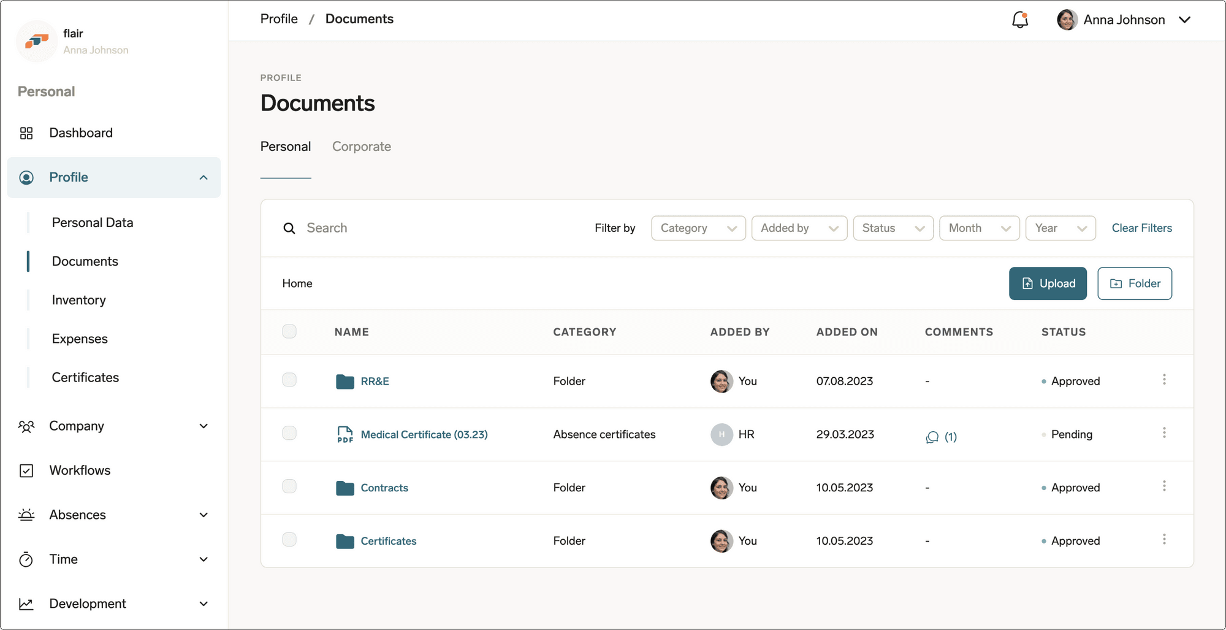The image size is (1226, 630).
Task: Expand the Company section chevron
Action: tap(204, 426)
